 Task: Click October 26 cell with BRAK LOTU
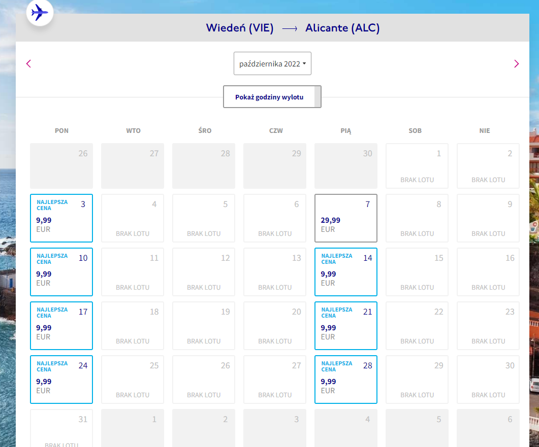(204, 380)
